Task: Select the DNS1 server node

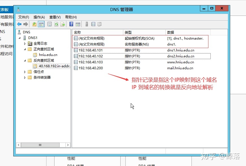Action: click(x=33, y=38)
